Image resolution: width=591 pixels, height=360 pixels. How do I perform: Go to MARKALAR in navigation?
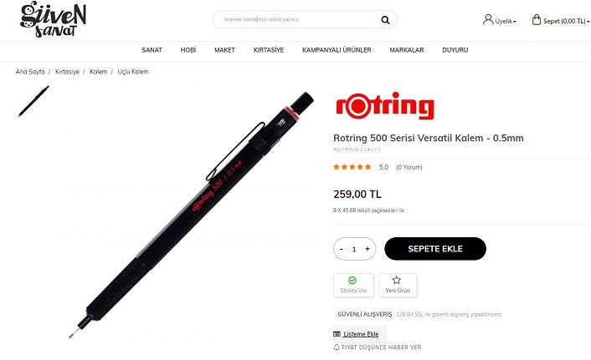[x=407, y=50]
